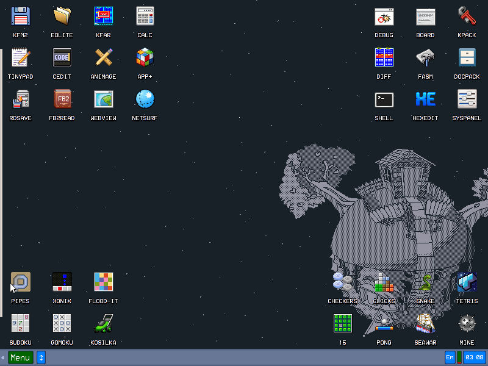Launch the 15 puzzle icon
This screenshot has width=488, height=366.
click(343, 323)
